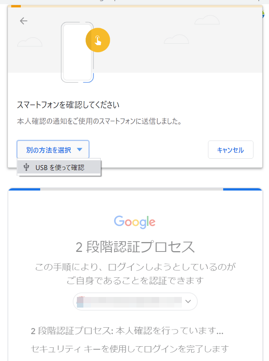Click the blue triangle arrow beside 別の方法を選択
Screen dimensions: 269x361
click(x=80, y=150)
